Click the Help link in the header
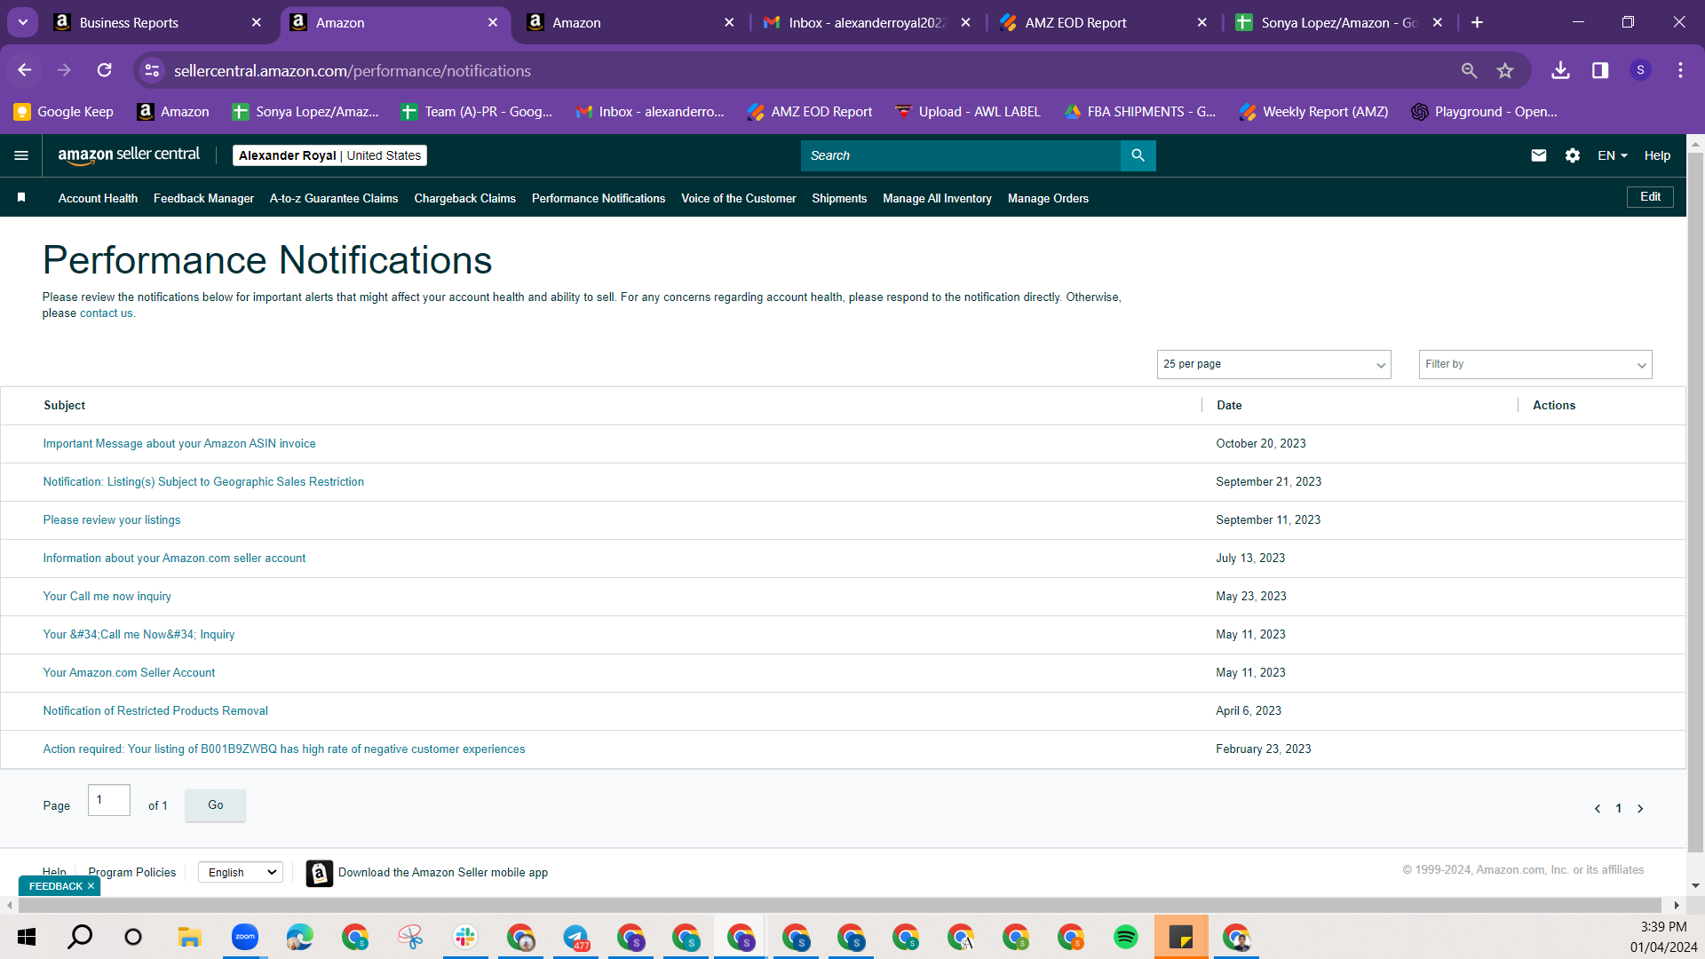The width and height of the screenshot is (1705, 959). (1657, 155)
